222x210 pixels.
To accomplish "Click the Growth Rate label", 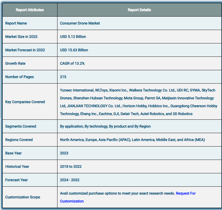I will [x=15, y=63].
